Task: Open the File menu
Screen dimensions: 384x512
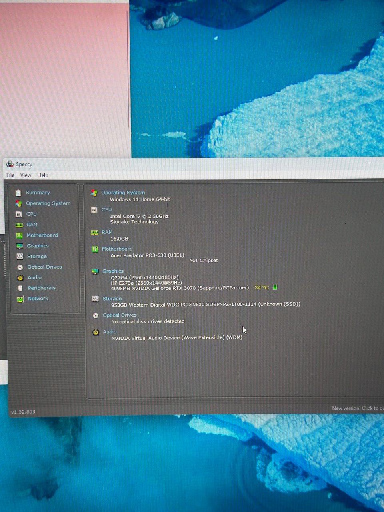Action: 10,175
